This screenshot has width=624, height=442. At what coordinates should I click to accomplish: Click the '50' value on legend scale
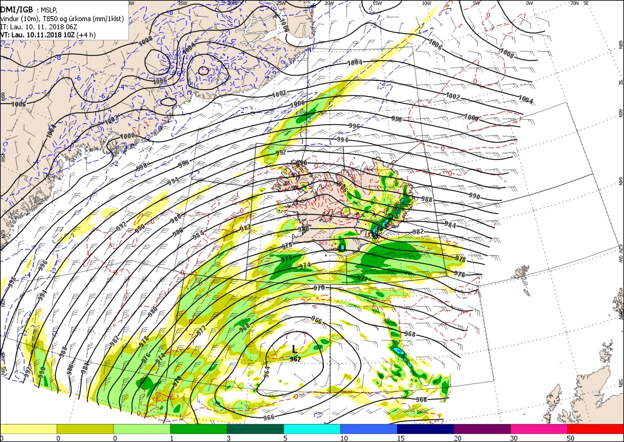pos(570,438)
